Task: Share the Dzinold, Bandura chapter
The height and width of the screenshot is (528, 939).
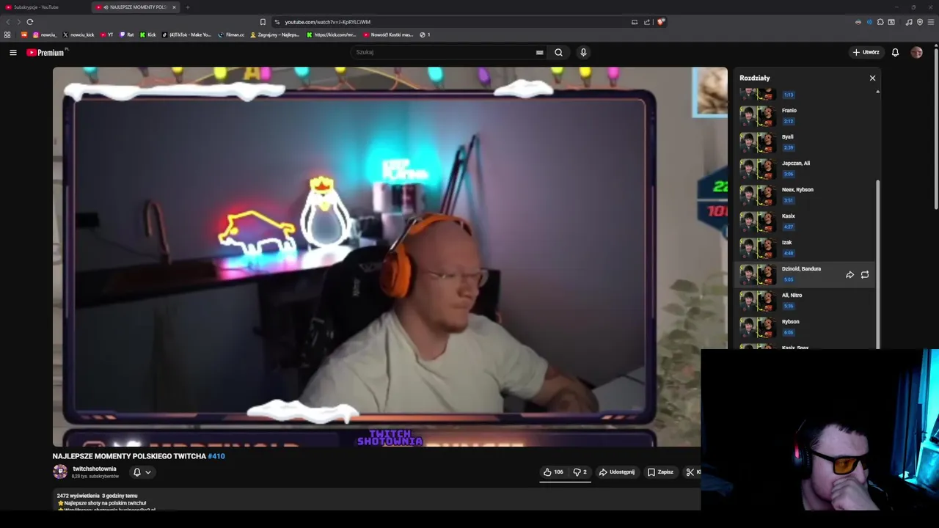Action: pos(850,275)
